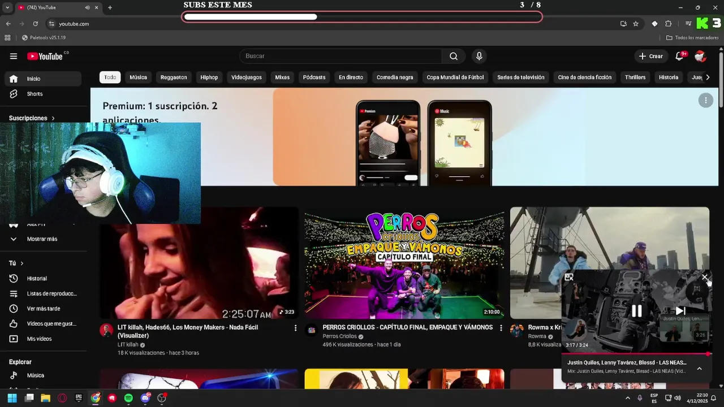Expand the Suscripciones section

coord(32,118)
